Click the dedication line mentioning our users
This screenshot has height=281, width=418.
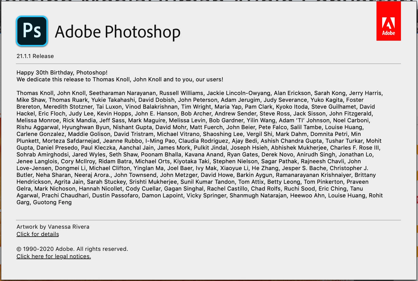(120, 79)
